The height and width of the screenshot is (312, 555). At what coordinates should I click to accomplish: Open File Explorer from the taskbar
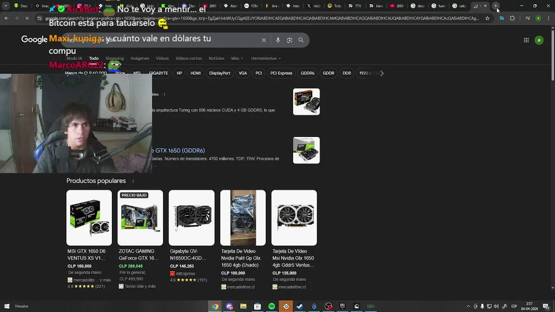(x=243, y=306)
